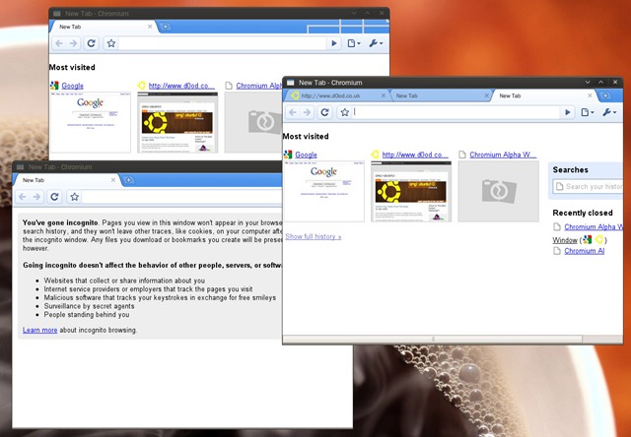Open d0od.co link in top-left window

(x=181, y=86)
